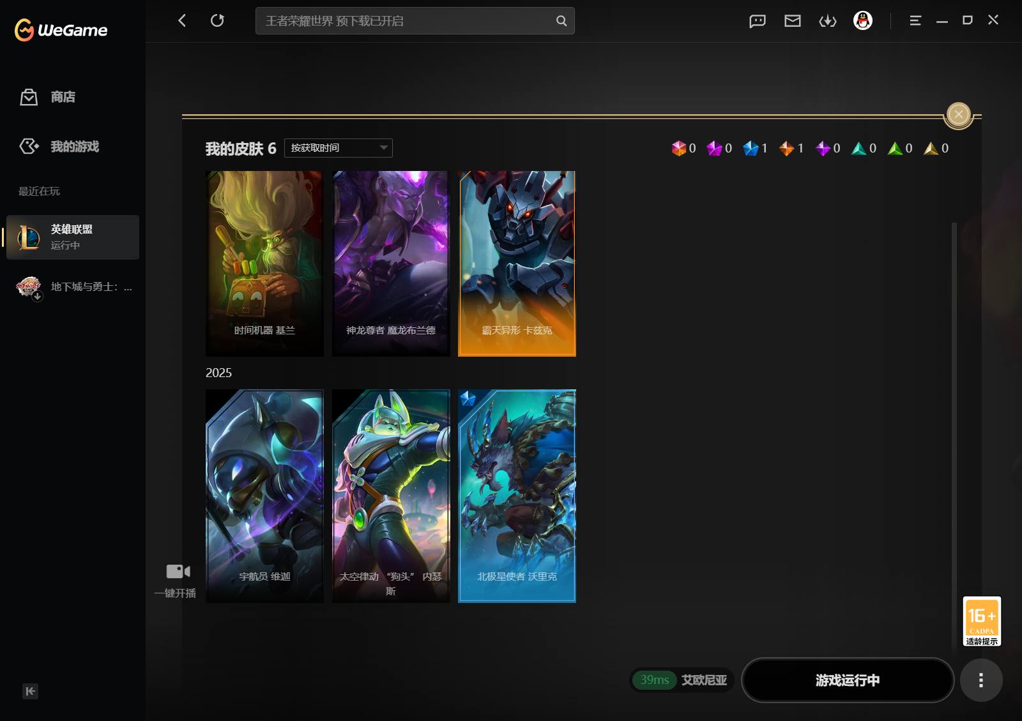
Task: Refresh the page with the reload icon
Action: pyautogui.click(x=217, y=20)
